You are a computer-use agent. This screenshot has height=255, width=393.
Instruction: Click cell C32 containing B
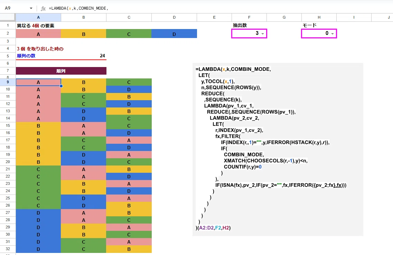[129, 249]
